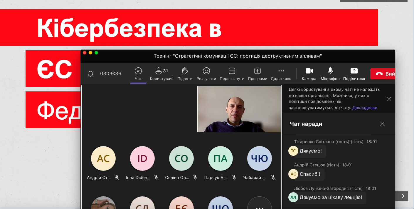Screen dimensions: 414x209
Task: Click muted mic icon next to Inna Didenko
Action: coord(156,178)
